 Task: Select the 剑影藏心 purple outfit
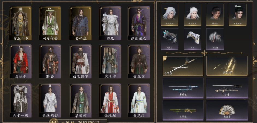point(139,23)
